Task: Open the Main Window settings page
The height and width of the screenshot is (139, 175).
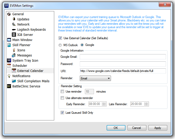Action: (x=22, y=40)
